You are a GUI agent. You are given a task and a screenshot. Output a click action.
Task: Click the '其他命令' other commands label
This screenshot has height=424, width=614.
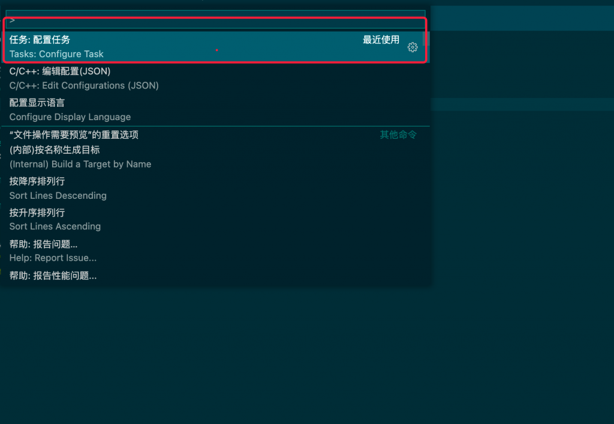(398, 135)
